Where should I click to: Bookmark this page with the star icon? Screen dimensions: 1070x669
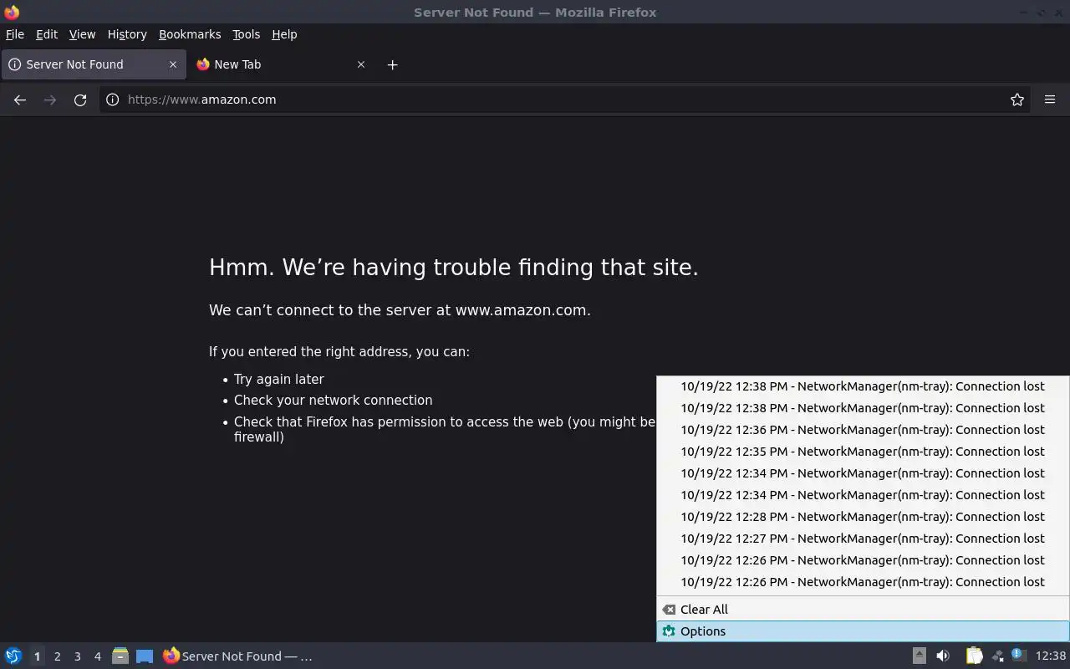[x=1017, y=100]
